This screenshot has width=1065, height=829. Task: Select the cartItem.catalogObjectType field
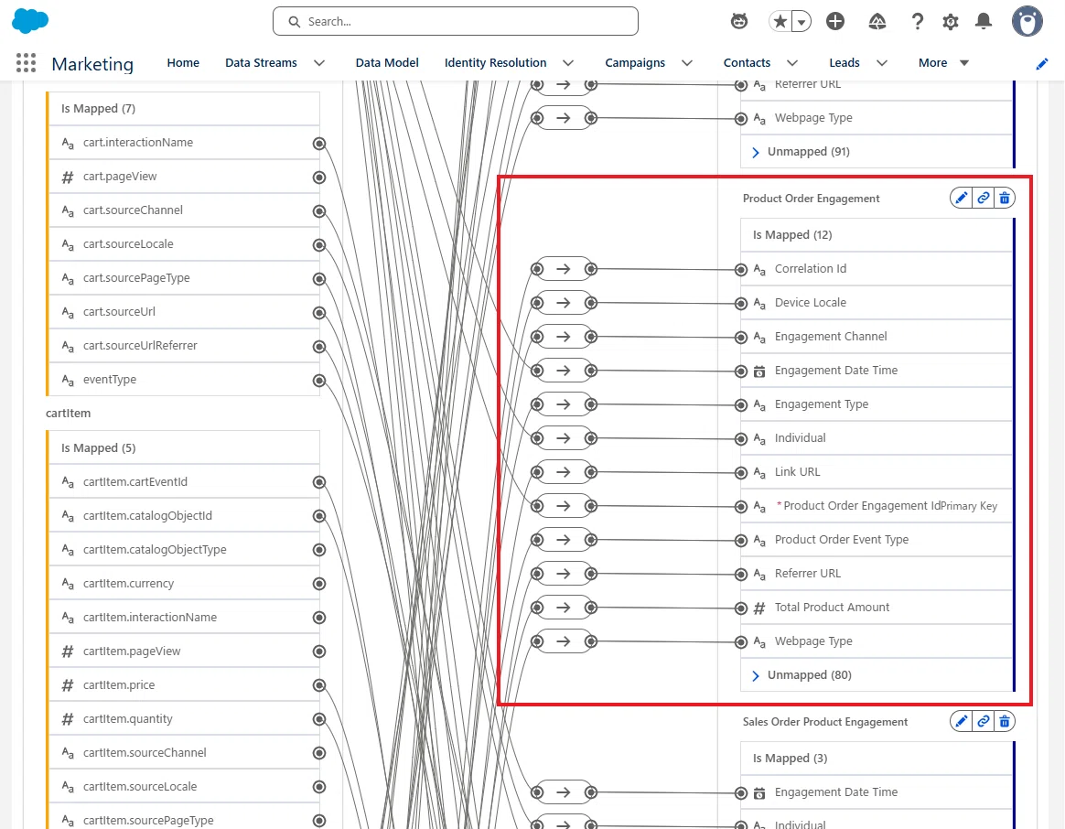185,550
